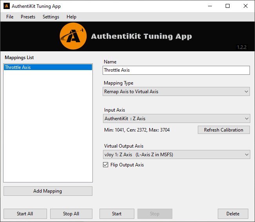Viewport: 255px width, 222px height.
Task: Click the Add Mapping button
Action: tap(48, 191)
